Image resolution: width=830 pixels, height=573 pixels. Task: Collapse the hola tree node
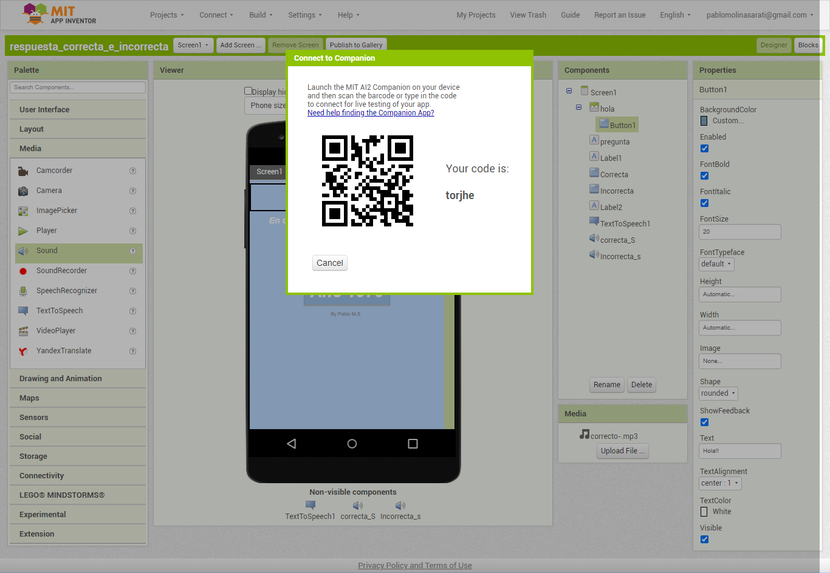[x=578, y=107]
